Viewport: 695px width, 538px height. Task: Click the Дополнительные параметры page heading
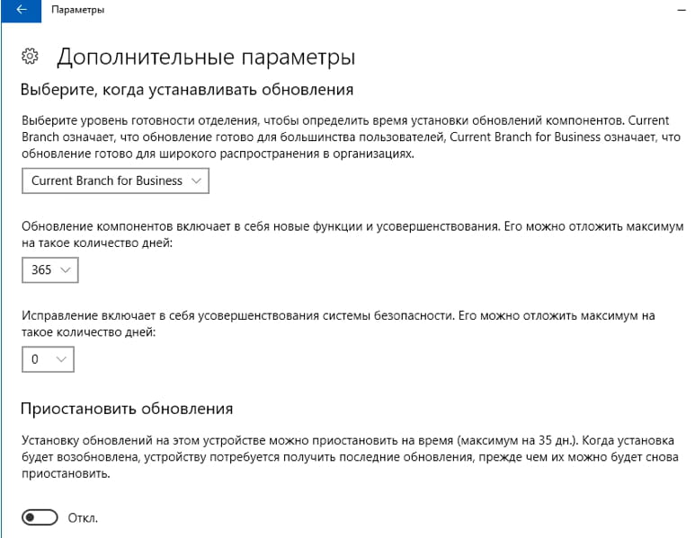pyautogui.click(x=206, y=57)
